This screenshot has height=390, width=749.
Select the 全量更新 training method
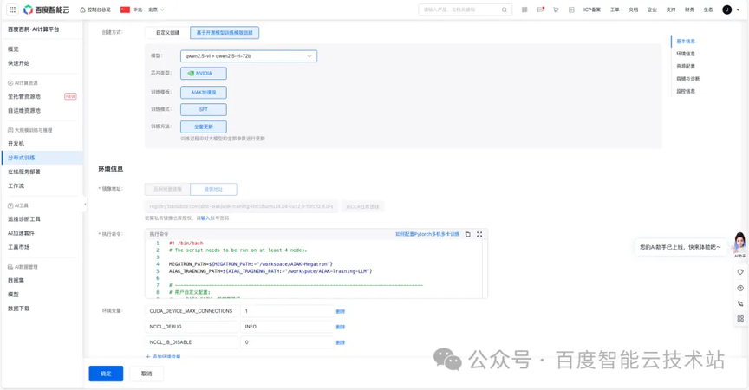coord(204,127)
